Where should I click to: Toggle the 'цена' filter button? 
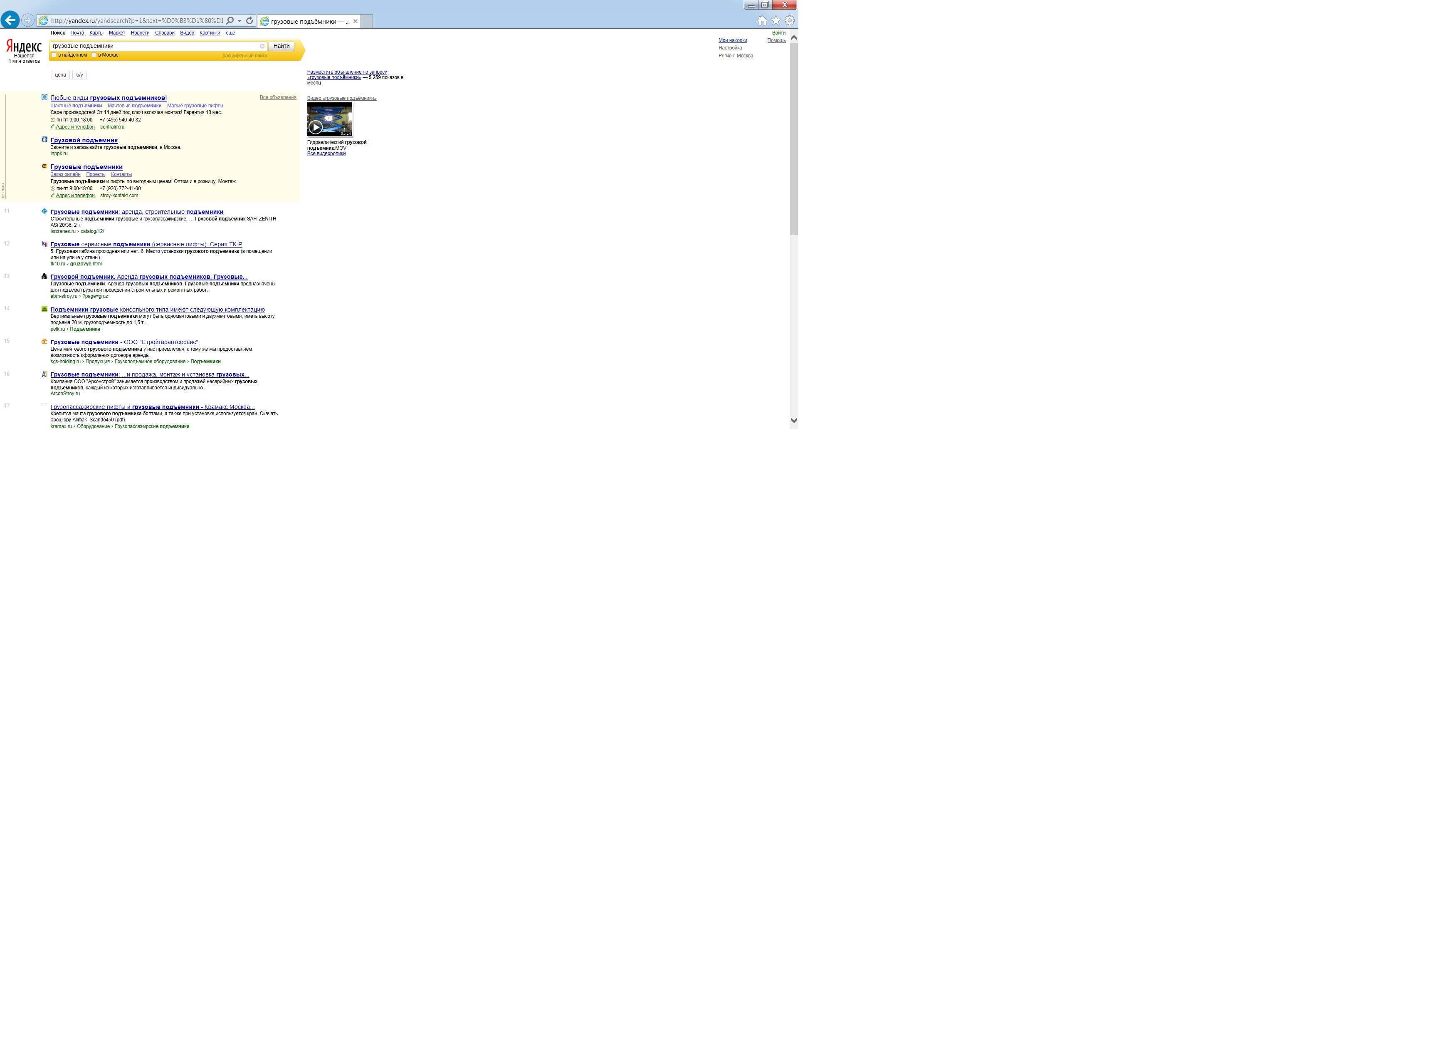click(61, 74)
